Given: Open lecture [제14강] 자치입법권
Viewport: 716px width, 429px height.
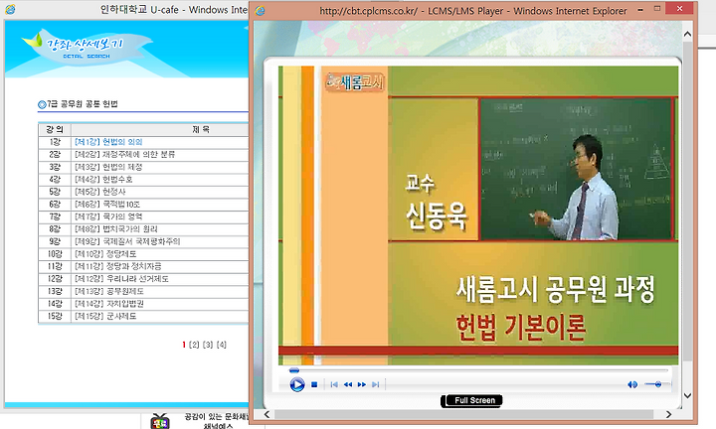Looking at the screenshot, I should coord(109,304).
